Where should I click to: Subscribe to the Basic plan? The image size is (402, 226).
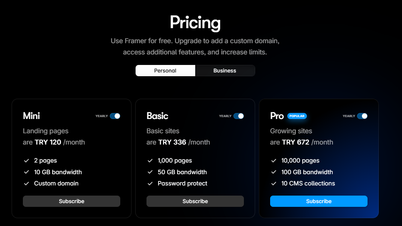pos(195,201)
